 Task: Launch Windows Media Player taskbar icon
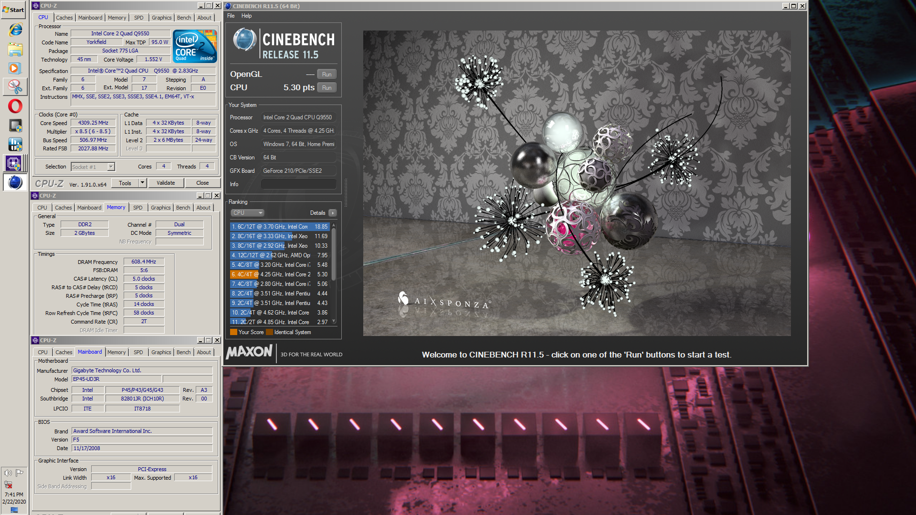click(x=15, y=68)
